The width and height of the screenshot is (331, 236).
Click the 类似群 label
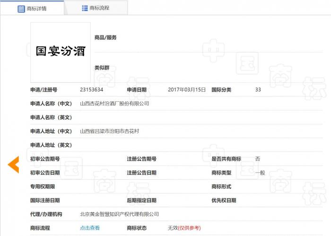[x=102, y=68]
